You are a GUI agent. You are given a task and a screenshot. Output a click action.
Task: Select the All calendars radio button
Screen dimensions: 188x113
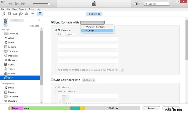[x=56, y=87]
